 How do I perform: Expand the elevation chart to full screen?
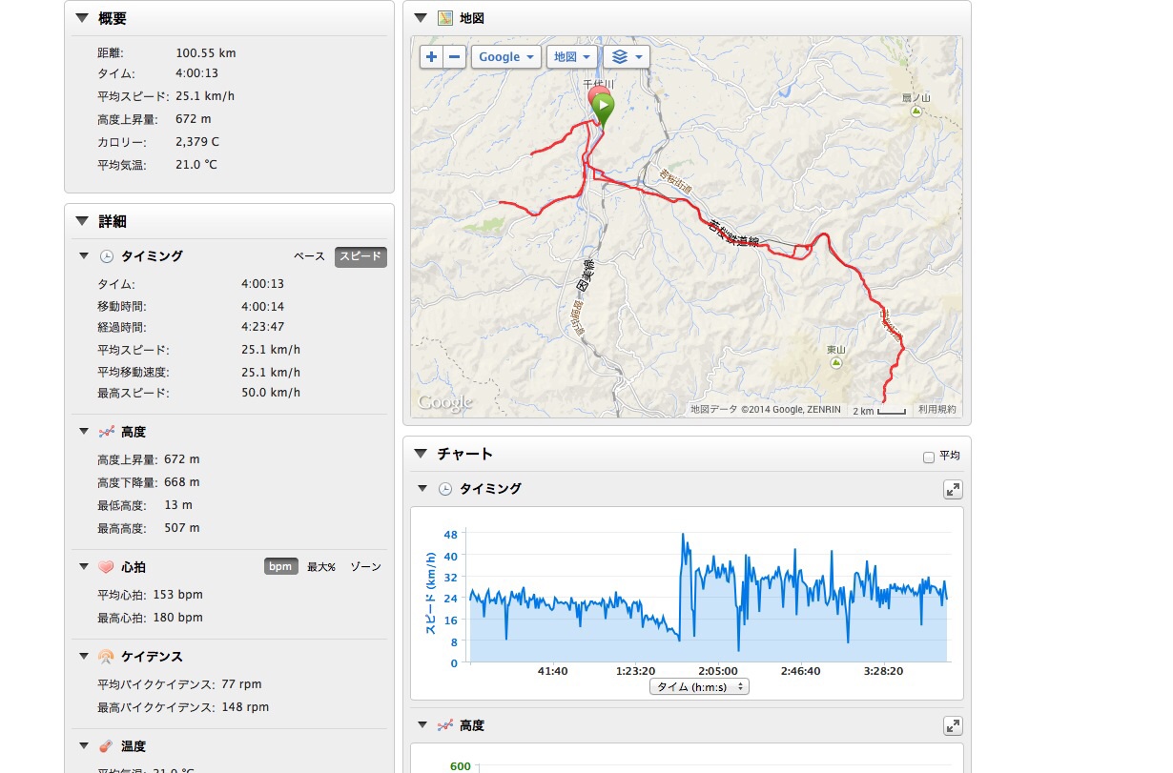coord(953,726)
